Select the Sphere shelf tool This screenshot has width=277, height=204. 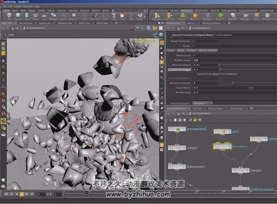(18, 16)
